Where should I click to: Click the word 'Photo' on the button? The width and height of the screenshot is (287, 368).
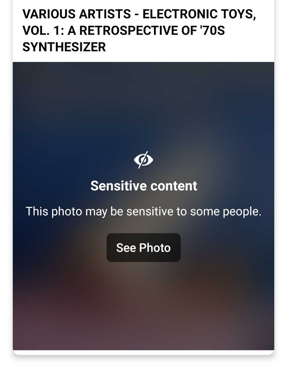(155, 248)
